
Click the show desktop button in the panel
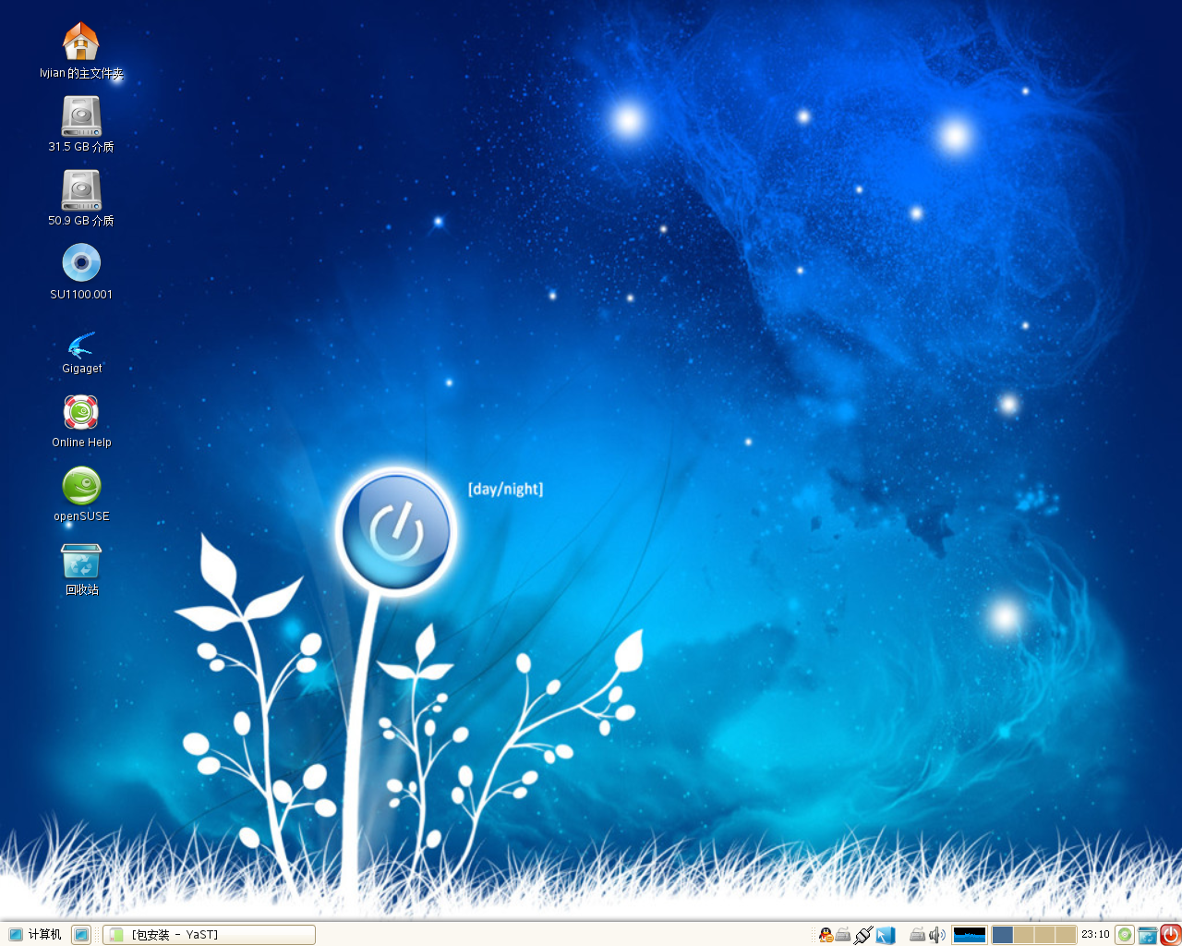pyautogui.click(x=81, y=935)
